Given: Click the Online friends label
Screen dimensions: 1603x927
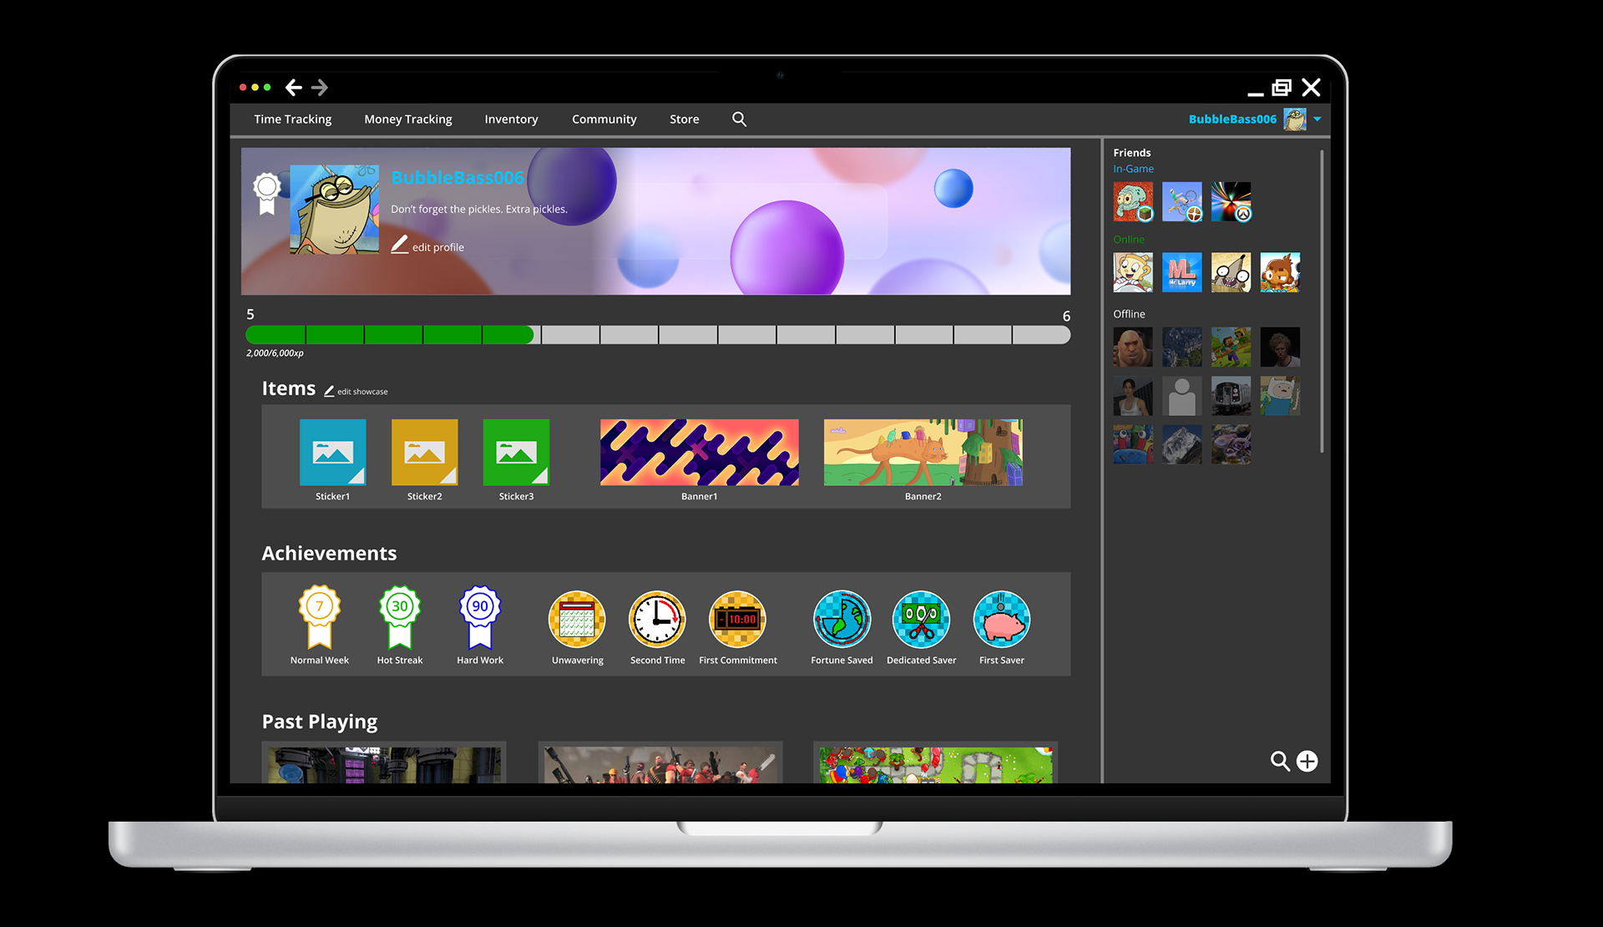Looking at the screenshot, I should tap(1129, 240).
